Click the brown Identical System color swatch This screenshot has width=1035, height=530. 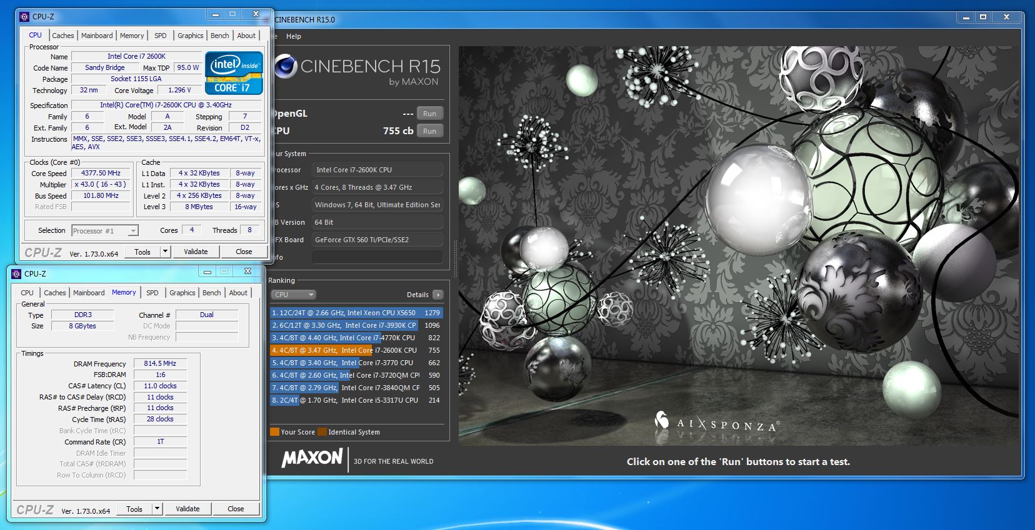click(x=322, y=431)
